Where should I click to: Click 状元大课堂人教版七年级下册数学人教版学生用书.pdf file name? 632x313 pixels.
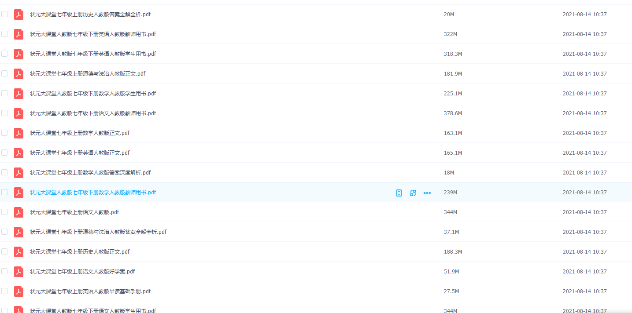93,94
